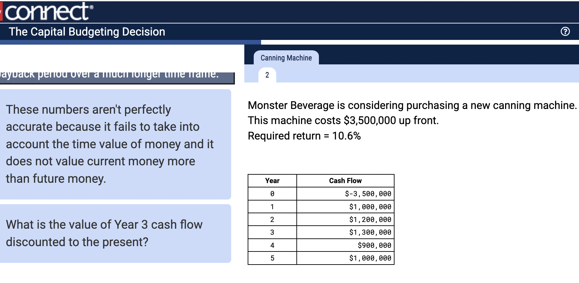This screenshot has width=579, height=283.
Task: Select the Year 1 cash flow $1,000,000
Action: [x=345, y=207]
